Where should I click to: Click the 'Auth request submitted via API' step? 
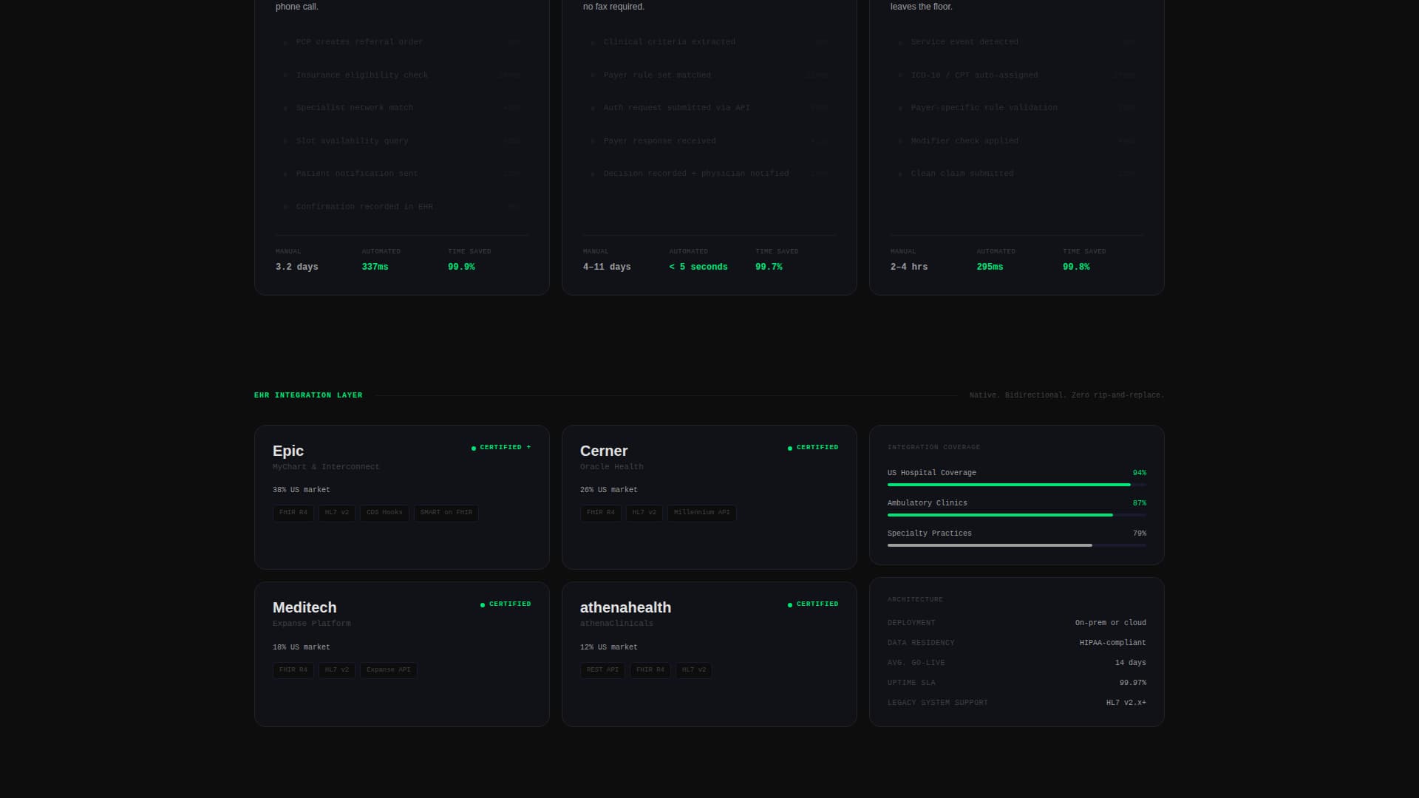pos(677,108)
